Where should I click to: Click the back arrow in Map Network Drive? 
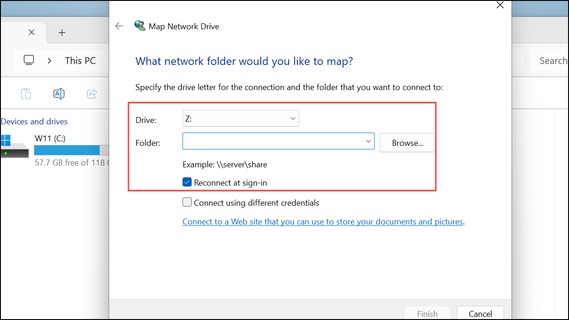click(119, 26)
